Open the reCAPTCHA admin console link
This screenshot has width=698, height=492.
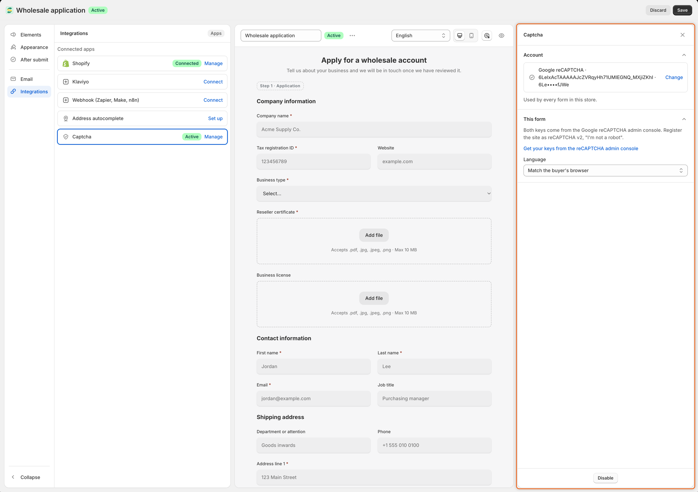tap(580, 149)
